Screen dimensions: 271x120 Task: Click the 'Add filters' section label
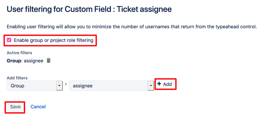(17, 78)
